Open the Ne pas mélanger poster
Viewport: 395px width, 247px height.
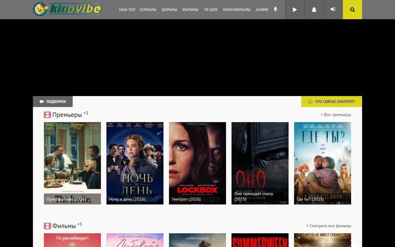tap(72, 240)
